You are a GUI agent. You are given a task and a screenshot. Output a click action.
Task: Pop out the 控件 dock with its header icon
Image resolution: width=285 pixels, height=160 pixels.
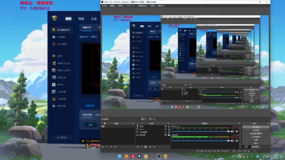269,123
